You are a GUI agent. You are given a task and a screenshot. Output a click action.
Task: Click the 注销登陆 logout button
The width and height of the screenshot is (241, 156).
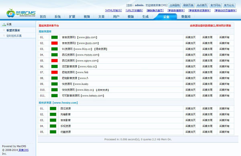(x=175, y=5)
